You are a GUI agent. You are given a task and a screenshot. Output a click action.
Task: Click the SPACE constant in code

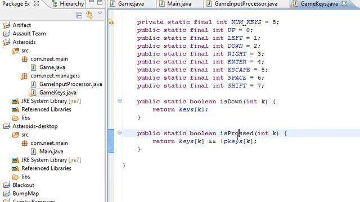coord(237,77)
